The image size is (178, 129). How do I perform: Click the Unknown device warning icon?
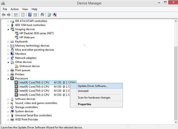[17, 66]
